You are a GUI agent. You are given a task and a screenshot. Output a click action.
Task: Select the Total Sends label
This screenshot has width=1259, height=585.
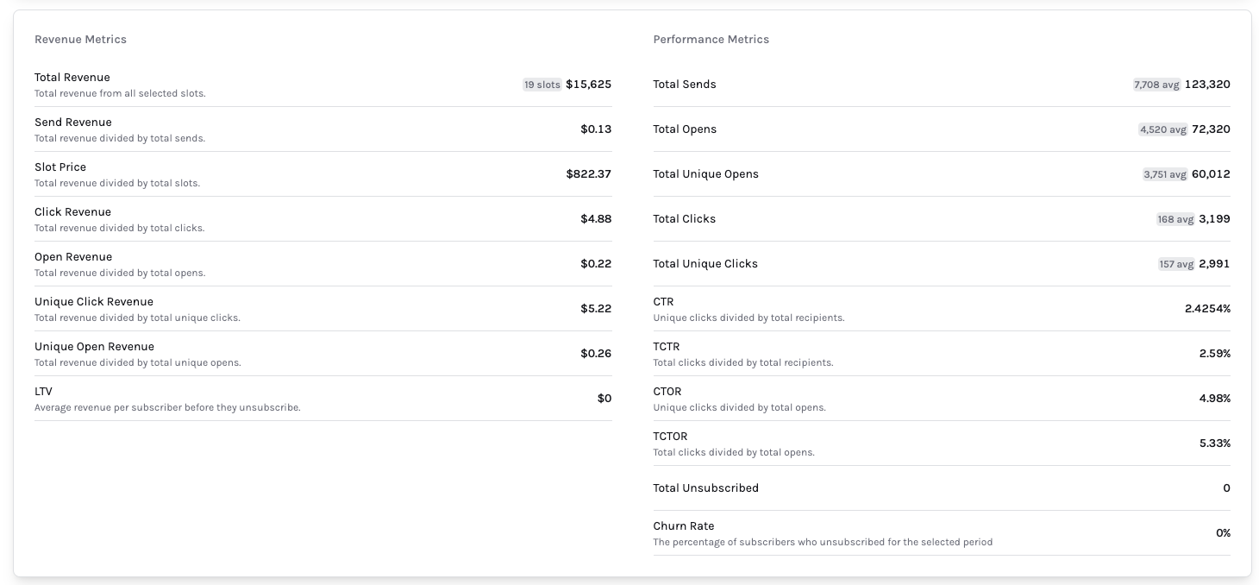685,85
